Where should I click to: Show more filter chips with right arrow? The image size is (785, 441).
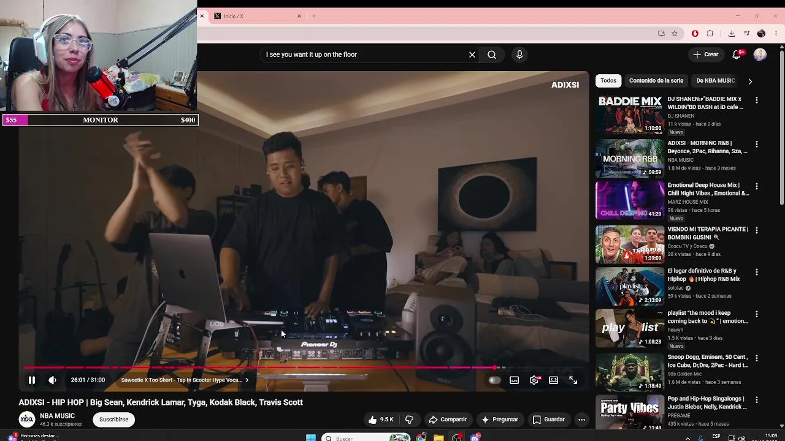tap(749, 81)
